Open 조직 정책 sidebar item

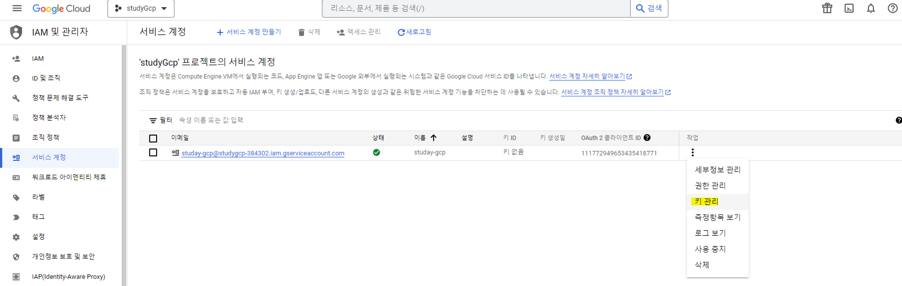60,137
